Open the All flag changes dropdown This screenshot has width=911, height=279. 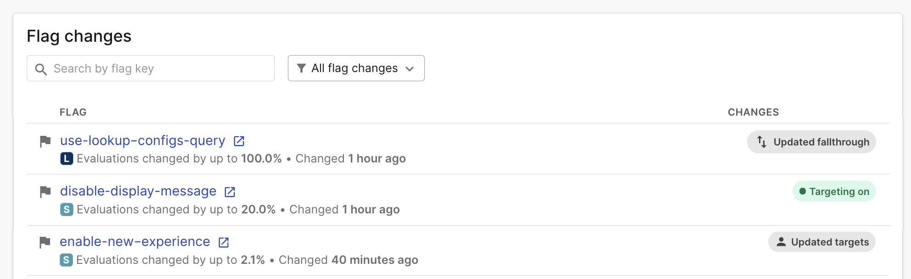pyautogui.click(x=356, y=68)
